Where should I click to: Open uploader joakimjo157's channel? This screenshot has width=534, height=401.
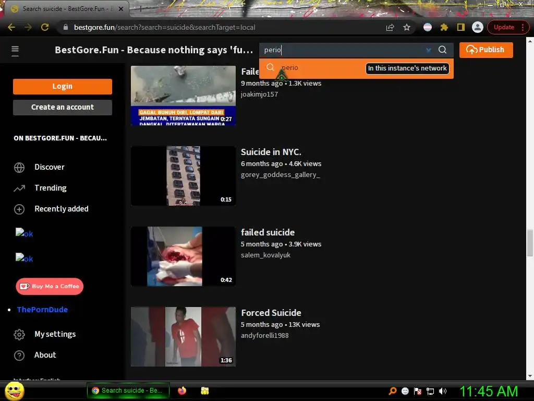(260, 95)
